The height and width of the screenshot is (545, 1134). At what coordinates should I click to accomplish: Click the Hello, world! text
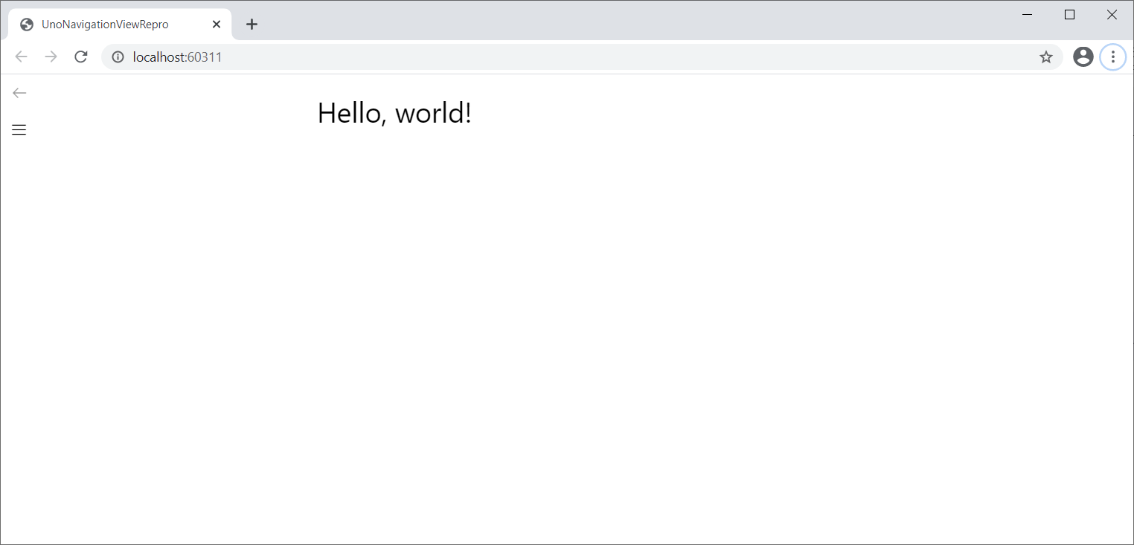click(x=394, y=113)
